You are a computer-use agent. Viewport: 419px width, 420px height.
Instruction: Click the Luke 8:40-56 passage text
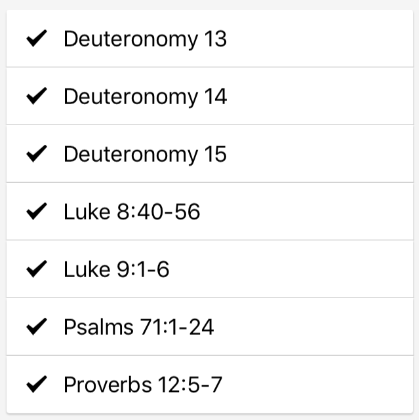tap(132, 212)
